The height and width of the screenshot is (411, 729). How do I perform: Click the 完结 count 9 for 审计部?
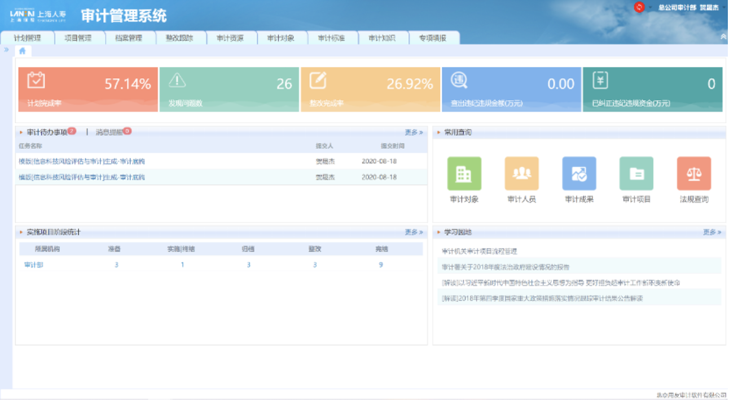[x=381, y=265]
